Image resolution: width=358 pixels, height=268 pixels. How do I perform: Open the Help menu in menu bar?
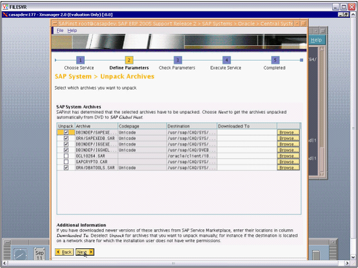pyautogui.click(x=72, y=30)
